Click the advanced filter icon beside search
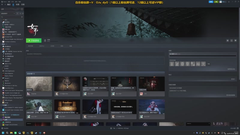Viewport: 240px width, 135px height. point(22,17)
